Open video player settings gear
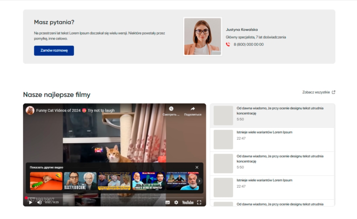The width and height of the screenshot is (357, 219). click(176, 202)
